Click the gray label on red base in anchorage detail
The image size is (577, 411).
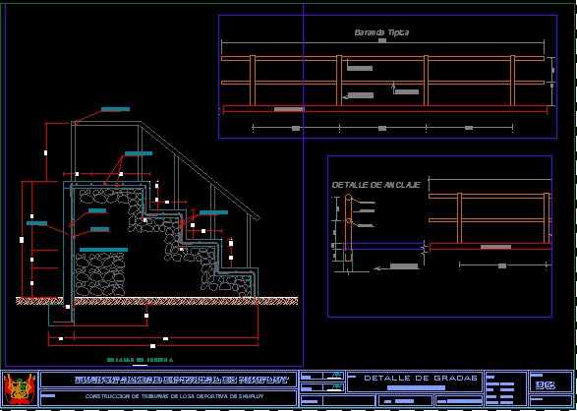495,247
